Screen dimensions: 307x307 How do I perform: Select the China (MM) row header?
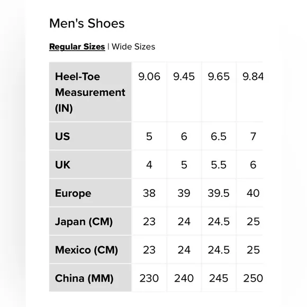[91, 278]
